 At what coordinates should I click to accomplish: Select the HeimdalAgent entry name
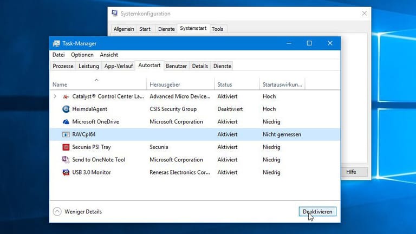coord(90,109)
